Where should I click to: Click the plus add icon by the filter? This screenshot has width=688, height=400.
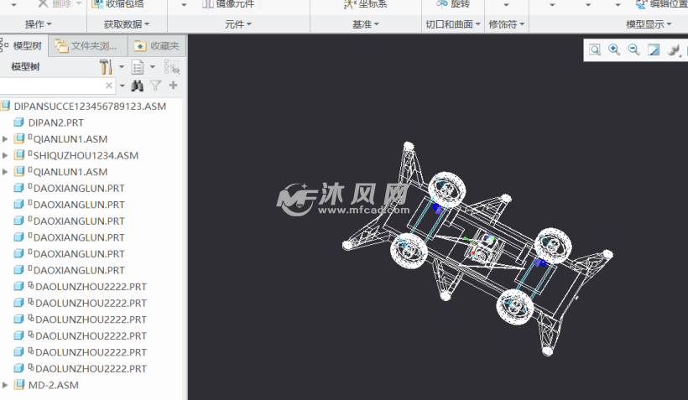point(174,85)
